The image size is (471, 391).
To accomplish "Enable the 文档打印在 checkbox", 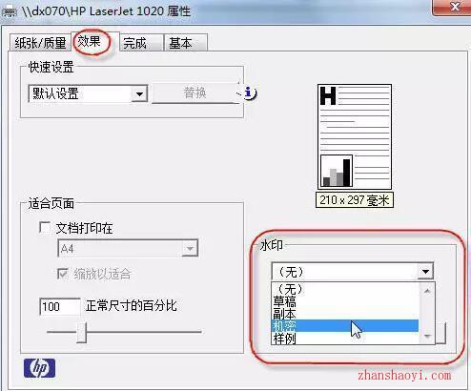I will point(45,228).
